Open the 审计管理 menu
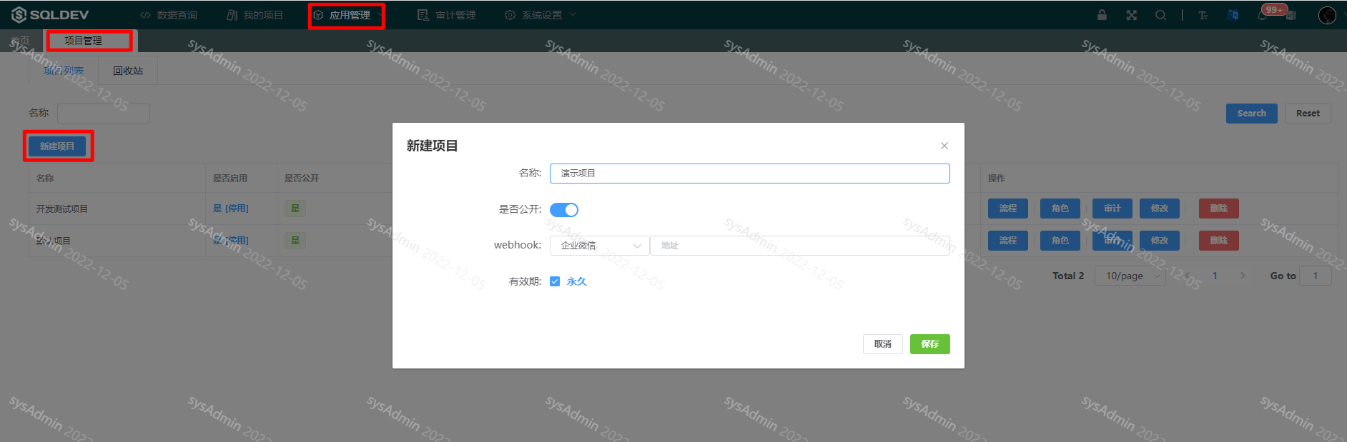The width and height of the screenshot is (1347, 442). pos(446,15)
